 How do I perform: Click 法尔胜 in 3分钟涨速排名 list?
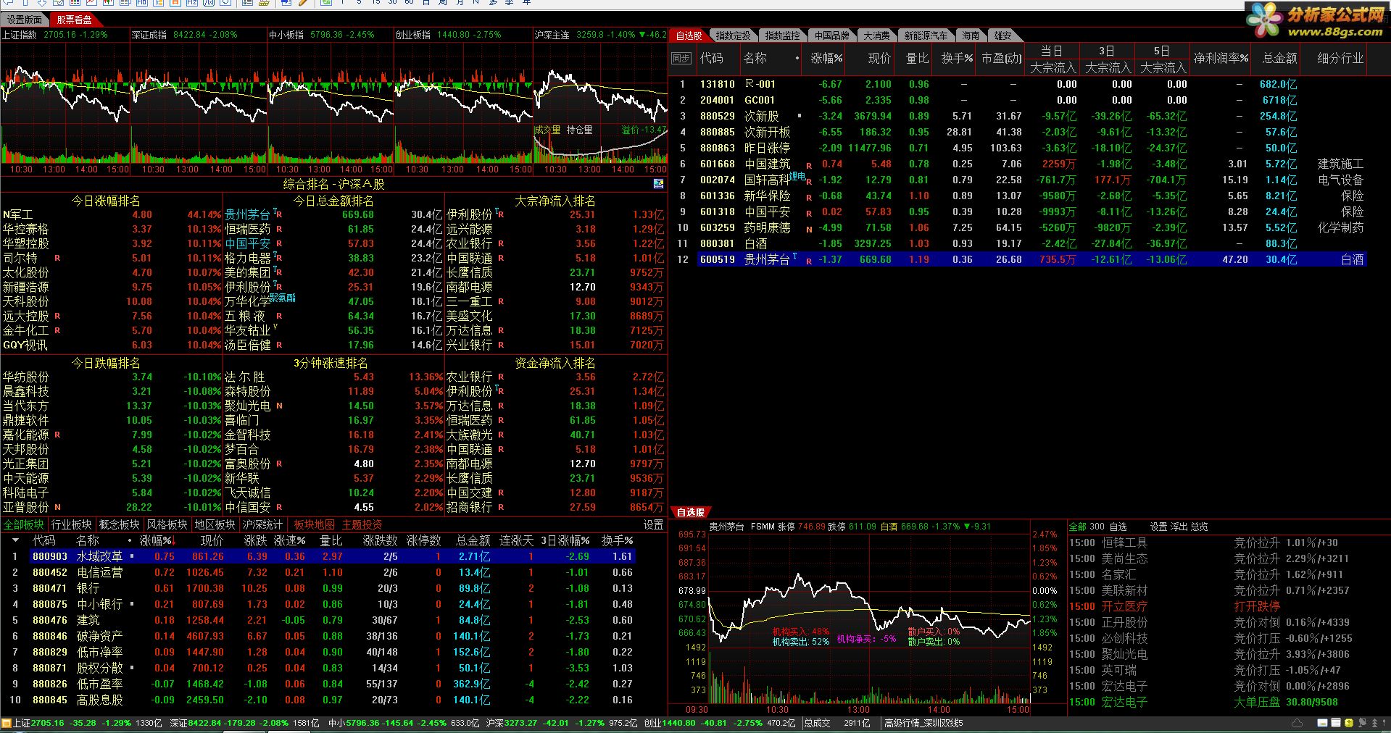(244, 377)
